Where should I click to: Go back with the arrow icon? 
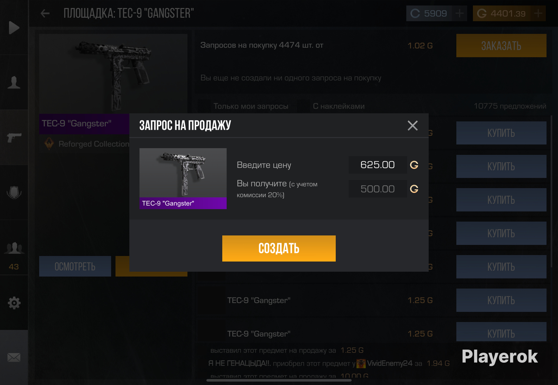[45, 13]
